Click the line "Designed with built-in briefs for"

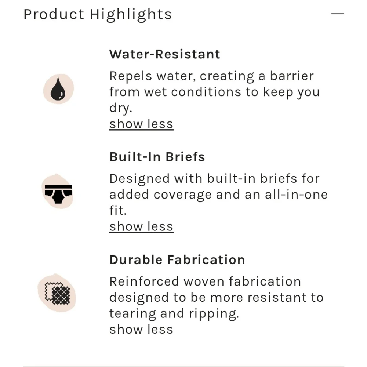click(x=214, y=179)
